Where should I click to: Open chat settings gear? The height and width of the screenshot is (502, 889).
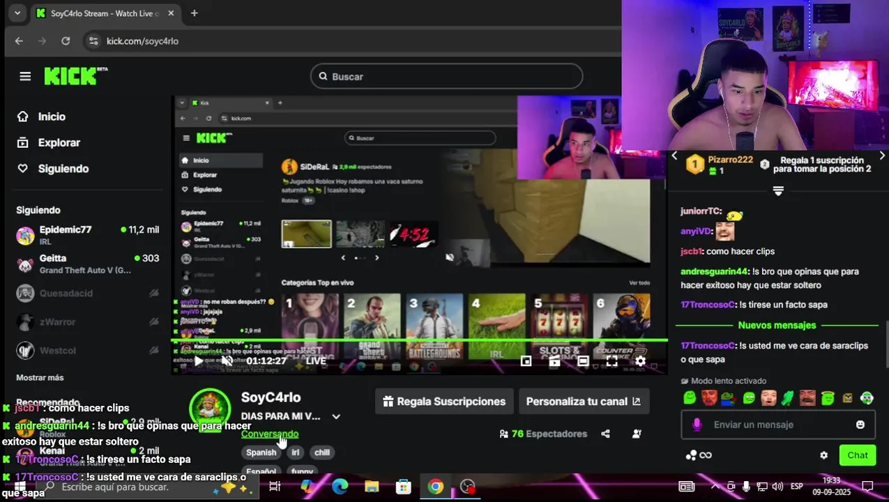(823, 455)
